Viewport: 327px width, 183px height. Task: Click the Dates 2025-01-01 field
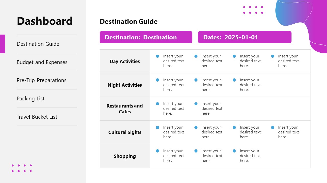244,37
